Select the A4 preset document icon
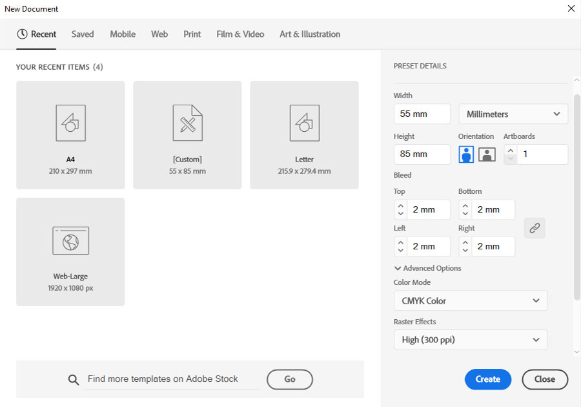Screen dimensions: 581x407 point(71,123)
